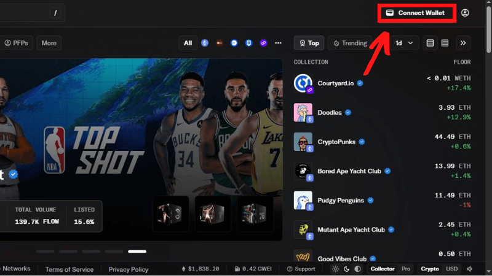The width and height of the screenshot is (492, 276).
Task: Open the Mutant Ape Yacht Club name
Action: click(x=351, y=229)
